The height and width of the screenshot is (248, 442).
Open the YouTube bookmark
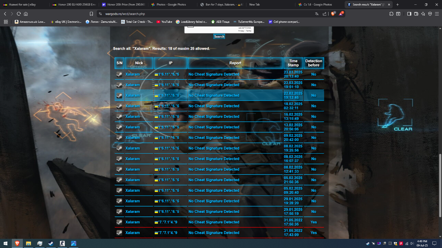pyautogui.click(x=164, y=22)
